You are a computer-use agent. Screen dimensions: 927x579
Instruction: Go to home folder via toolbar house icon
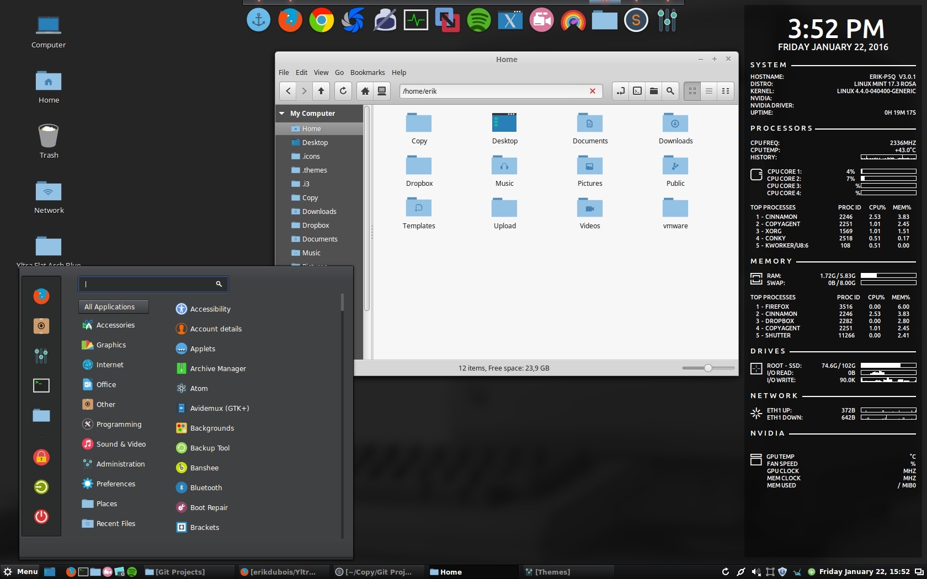(365, 91)
